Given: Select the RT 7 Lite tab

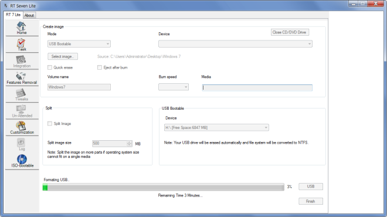Looking at the screenshot, I should click(13, 15).
